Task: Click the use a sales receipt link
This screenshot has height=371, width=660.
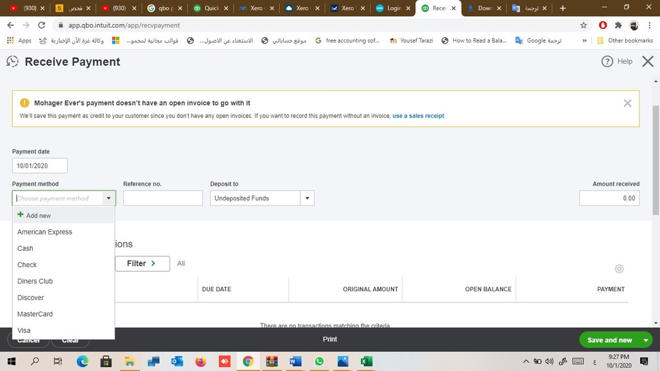Action: pyautogui.click(x=418, y=116)
